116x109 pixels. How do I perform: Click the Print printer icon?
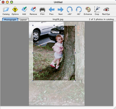tap(42, 9)
